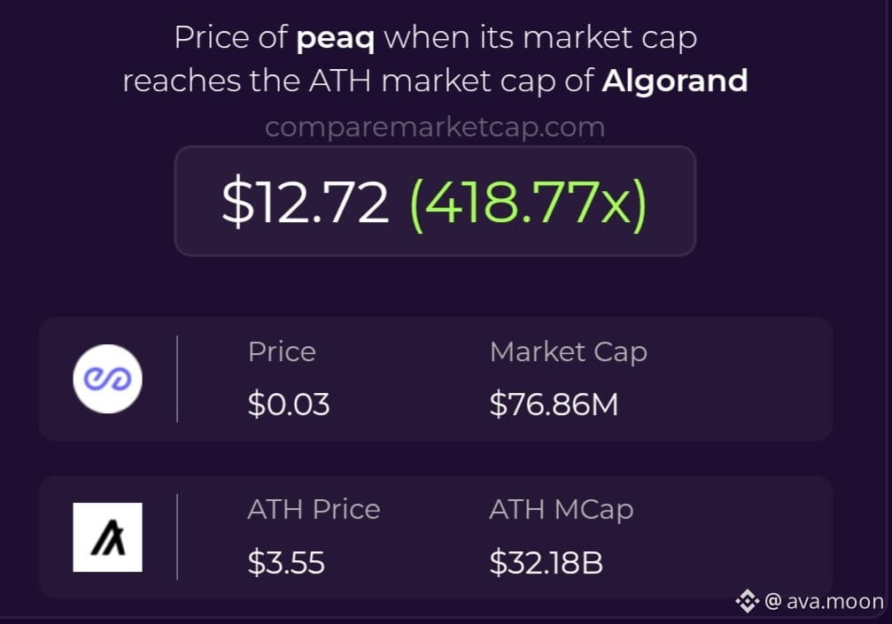
Task: Select the $32.18B ATH market cap
Action: coord(547,563)
